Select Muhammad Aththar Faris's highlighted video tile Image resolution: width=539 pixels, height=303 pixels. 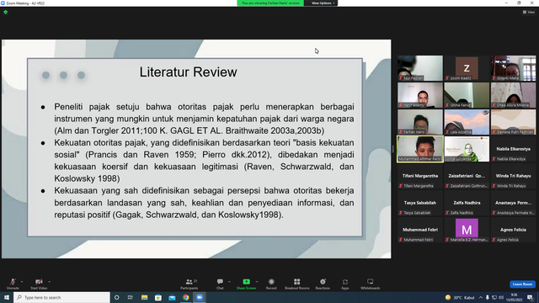420,149
